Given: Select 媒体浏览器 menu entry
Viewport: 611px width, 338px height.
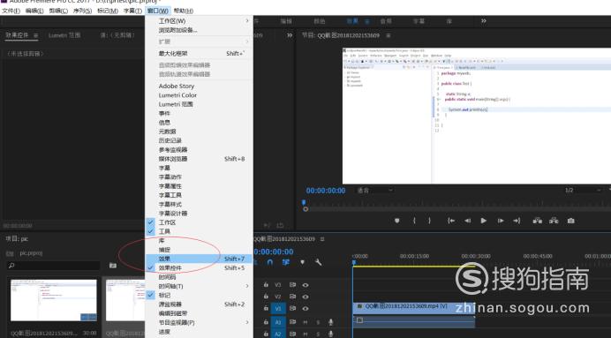Looking at the screenshot, I should click(x=199, y=159).
